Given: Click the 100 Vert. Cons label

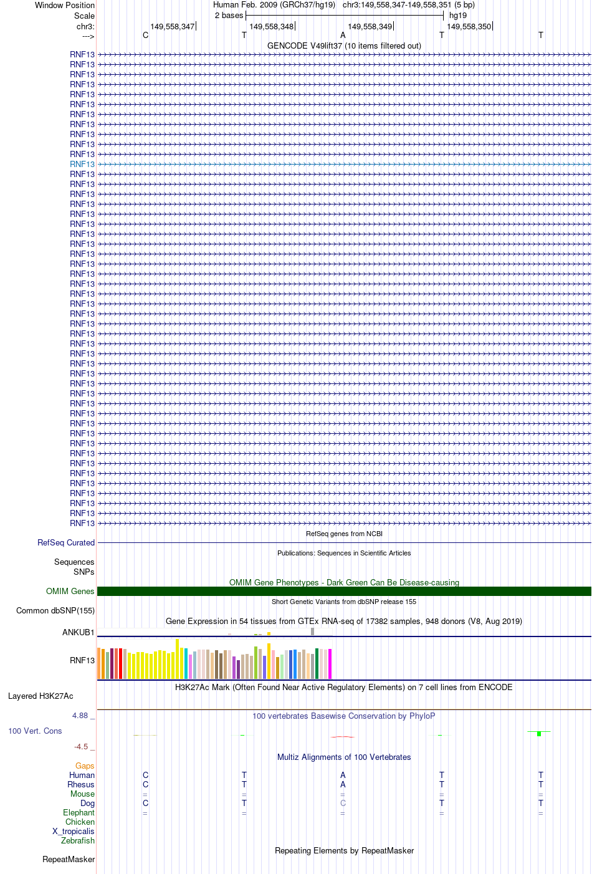Looking at the screenshot, I should (35, 731).
